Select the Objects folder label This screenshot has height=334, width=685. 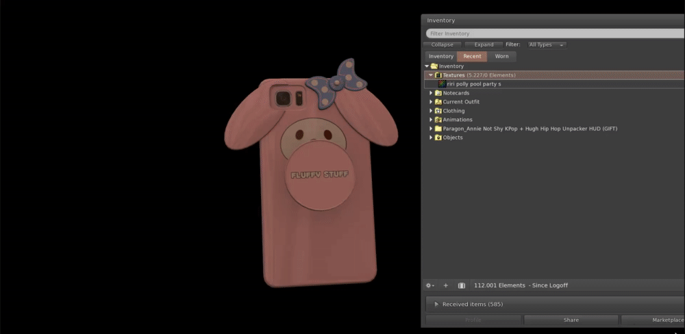point(453,138)
